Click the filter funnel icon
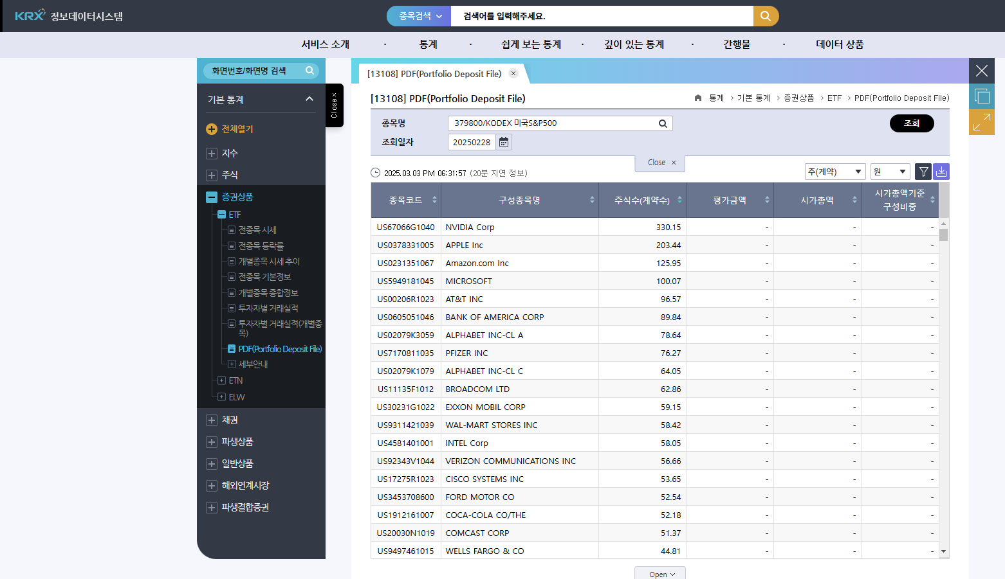 [923, 172]
